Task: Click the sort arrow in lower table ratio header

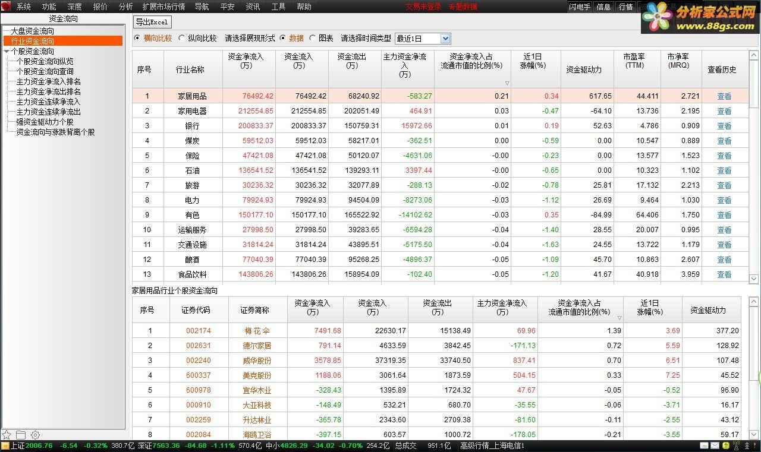Action: 620,318
